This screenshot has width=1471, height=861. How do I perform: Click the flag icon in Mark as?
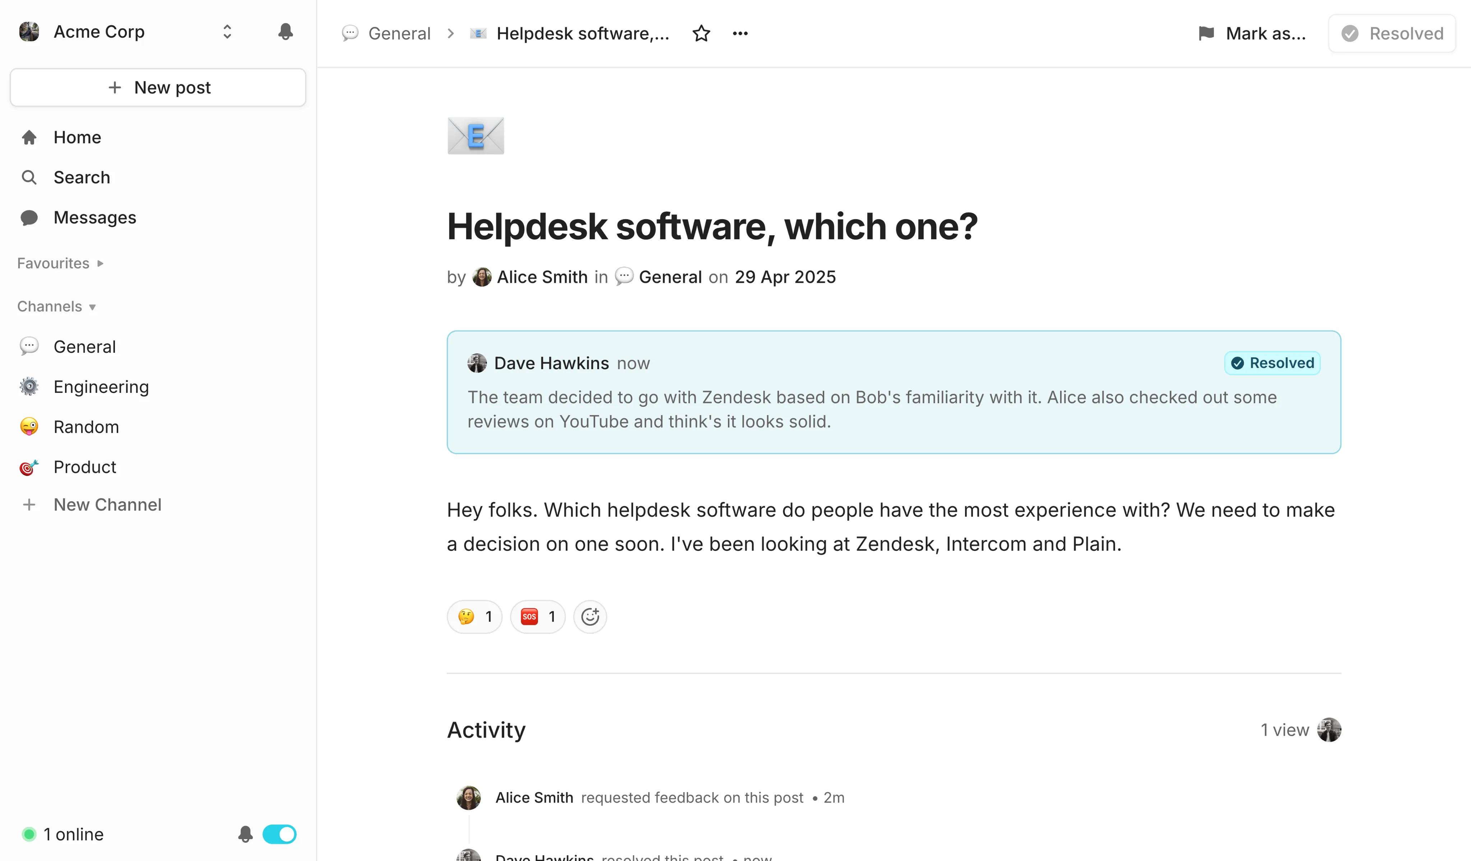pyautogui.click(x=1206, y=33)
